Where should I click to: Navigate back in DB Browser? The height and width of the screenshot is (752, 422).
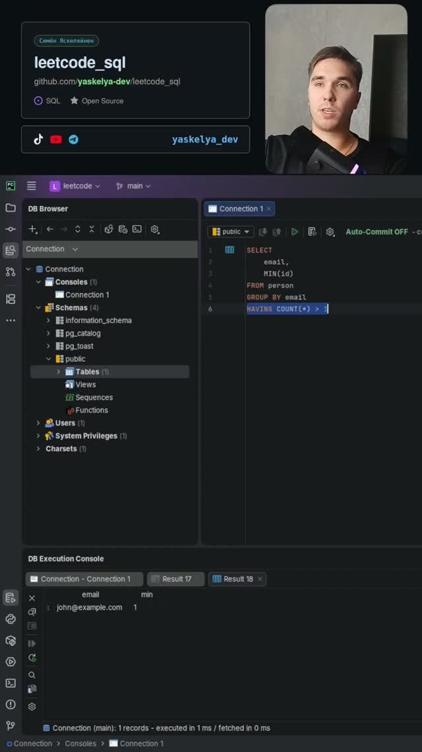pos(50,230)
